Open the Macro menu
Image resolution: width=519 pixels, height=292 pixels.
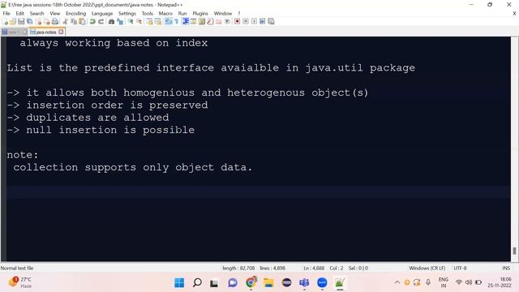pos(165,13)
